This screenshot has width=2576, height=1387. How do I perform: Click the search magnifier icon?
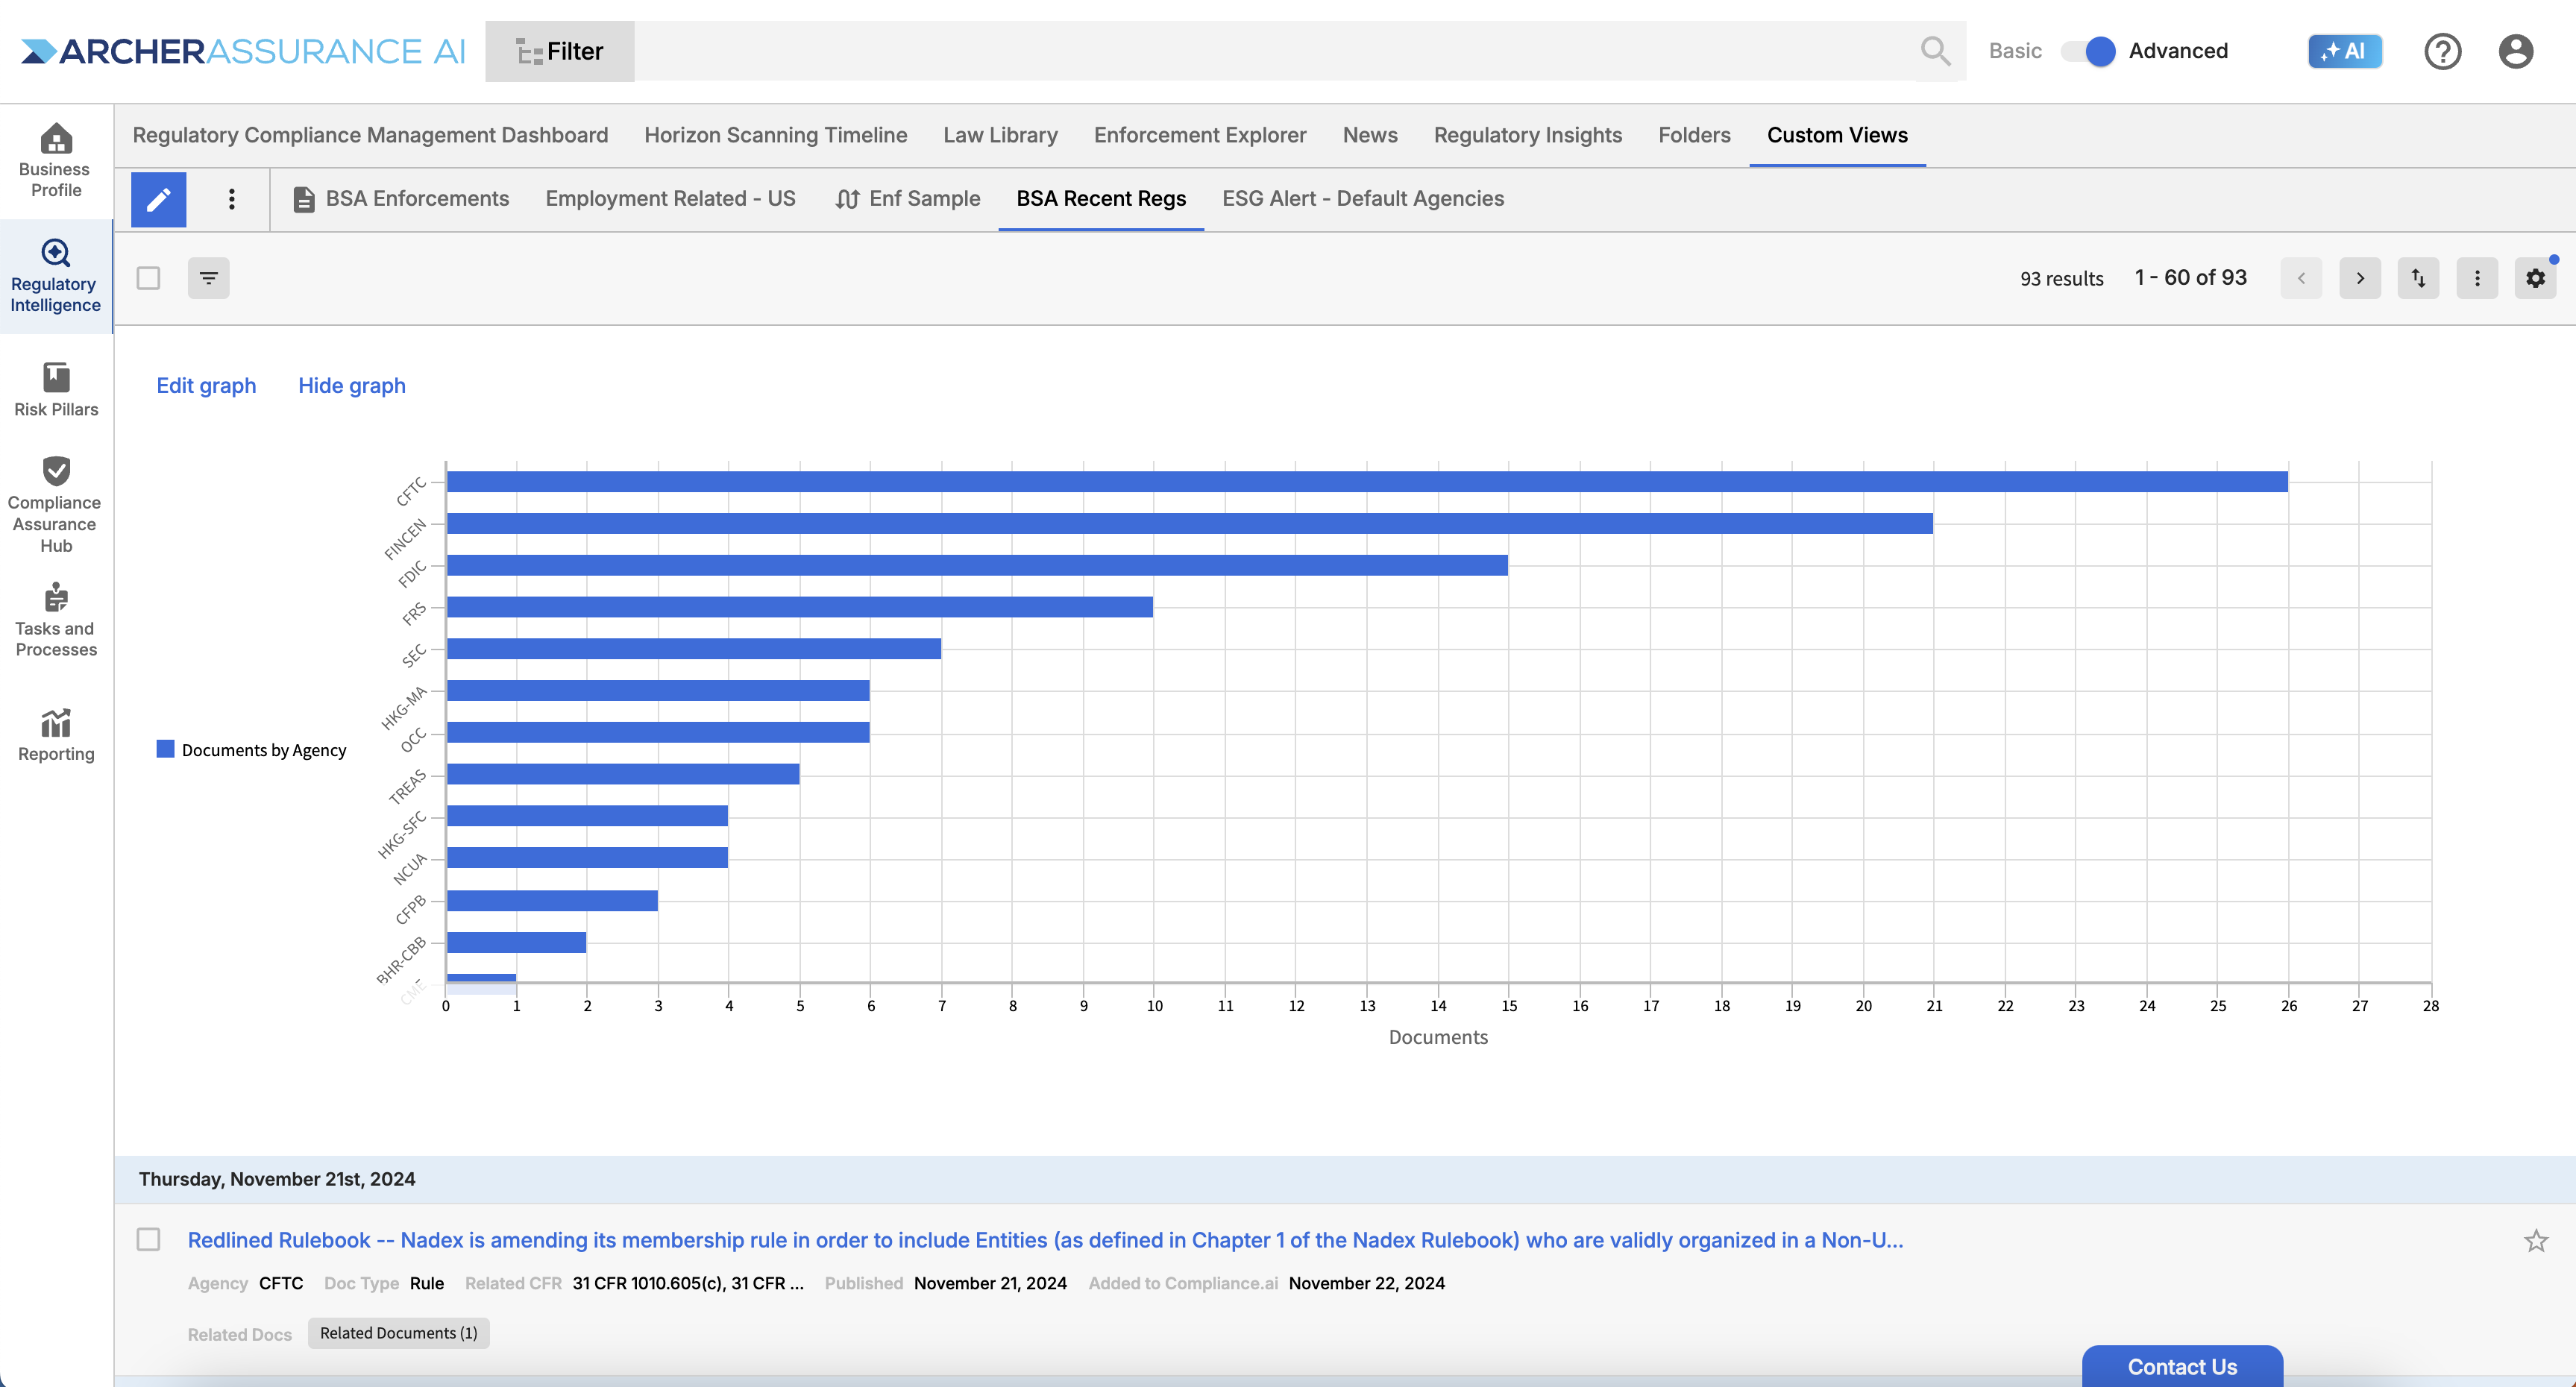tap(1935, 51)
